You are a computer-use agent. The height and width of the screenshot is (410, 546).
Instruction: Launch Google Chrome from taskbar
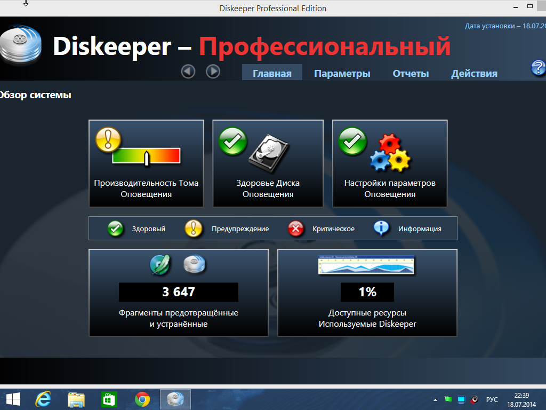point(142,399)
